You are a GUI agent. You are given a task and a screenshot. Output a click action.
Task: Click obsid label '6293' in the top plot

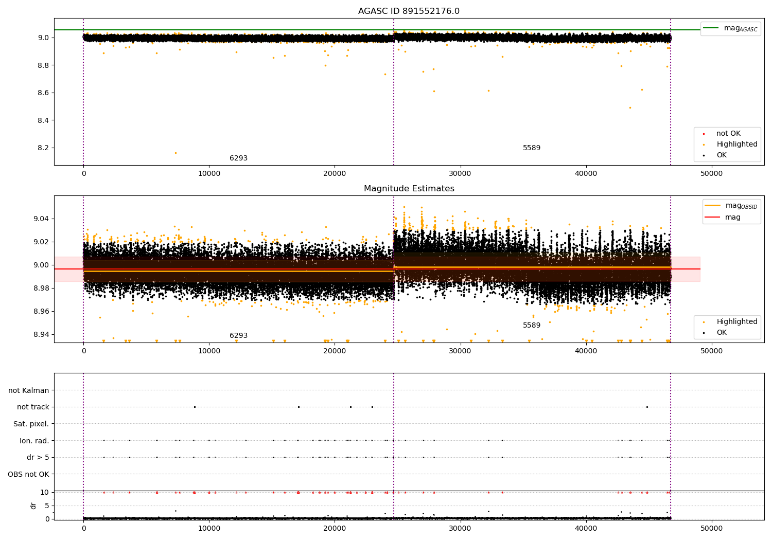(x=238, y=158)
